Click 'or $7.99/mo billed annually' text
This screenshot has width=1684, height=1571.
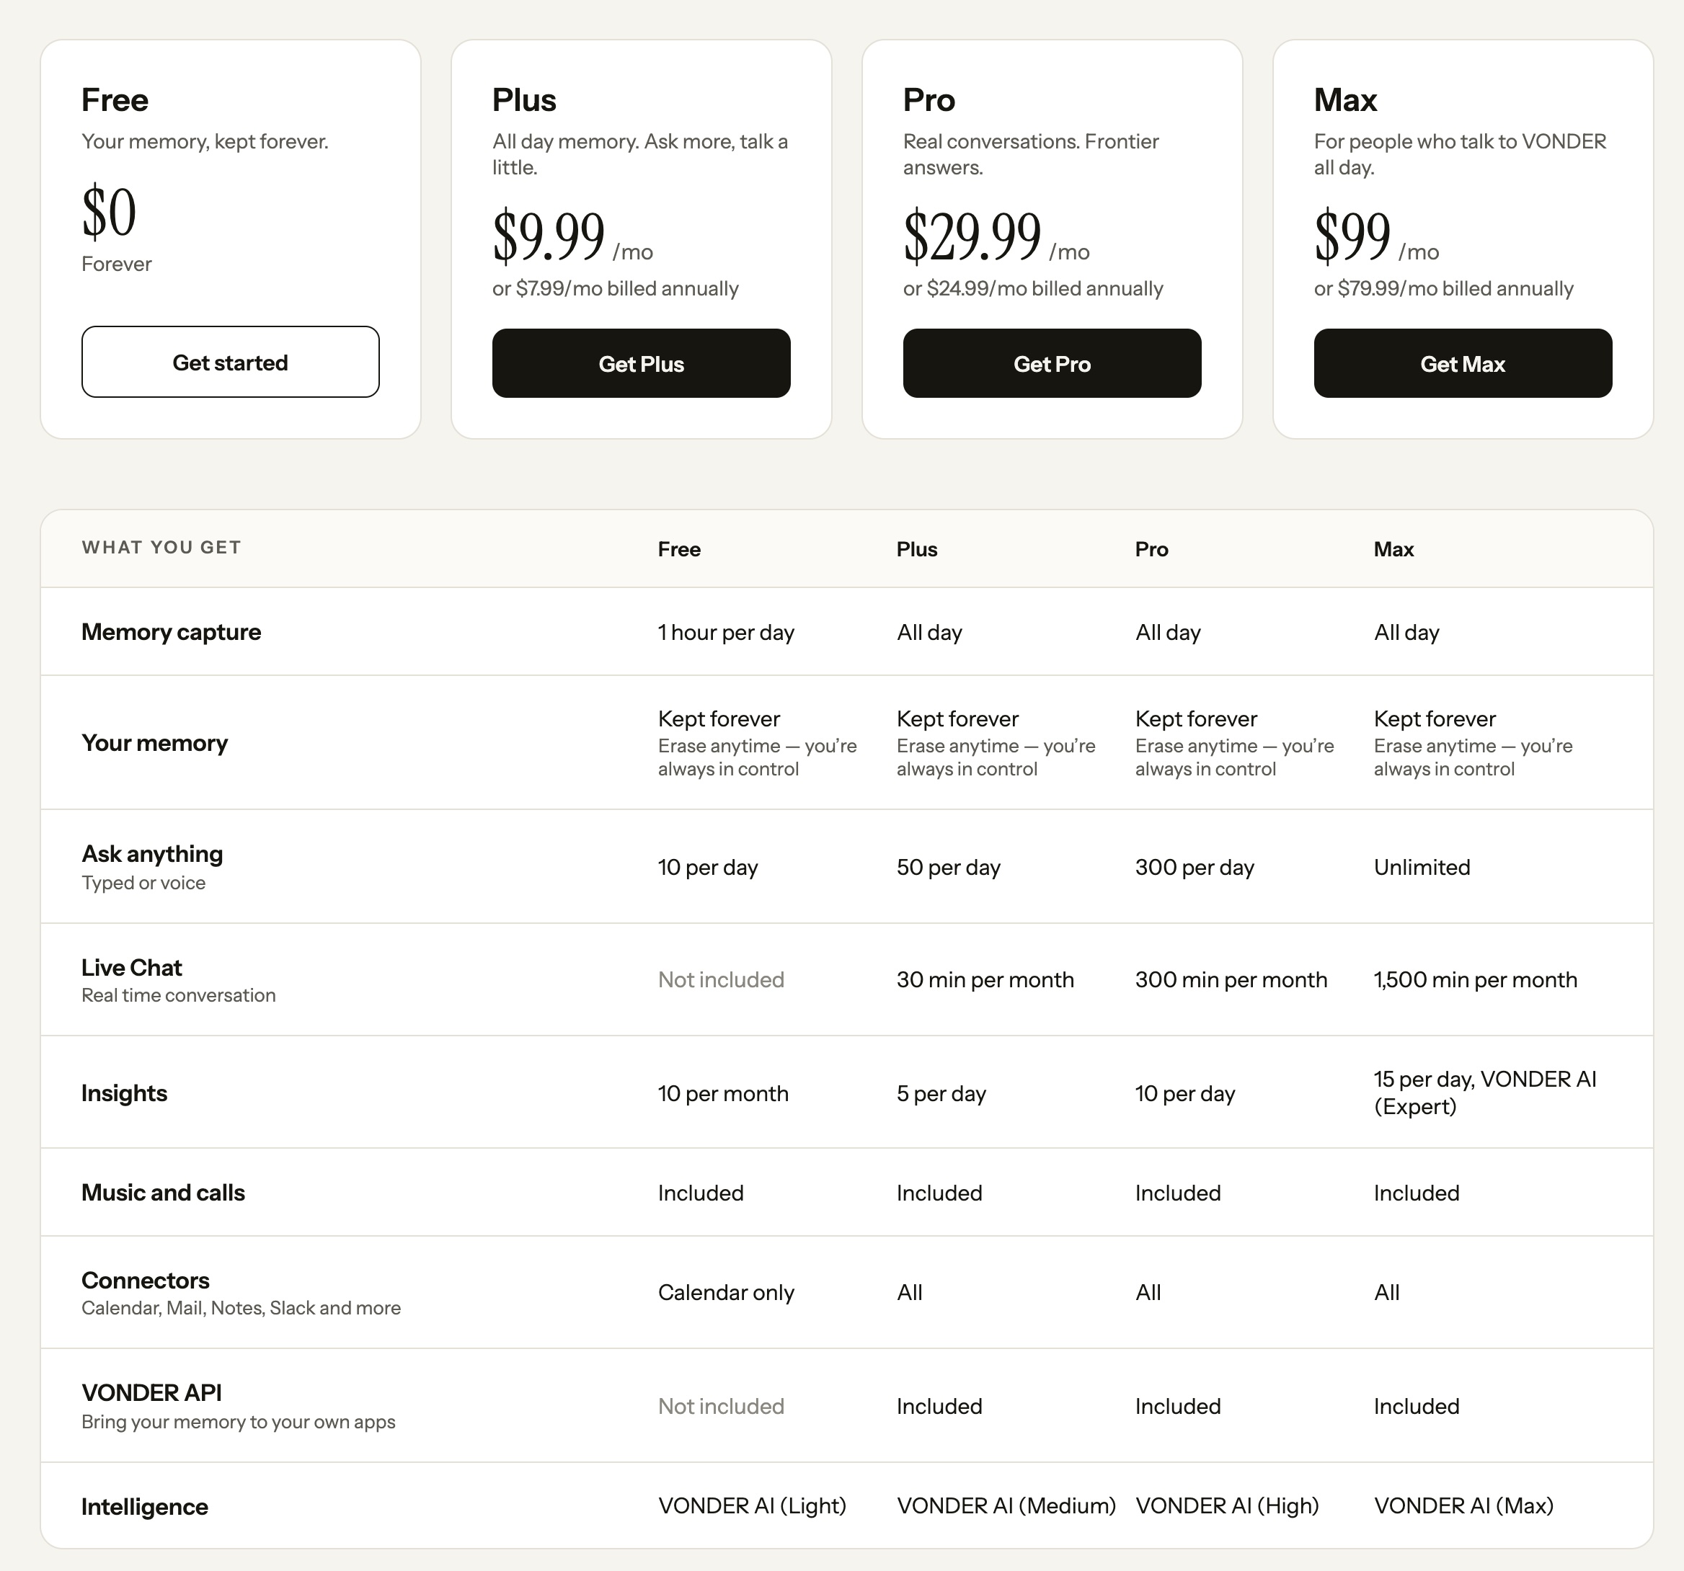(x=616, y=289)
